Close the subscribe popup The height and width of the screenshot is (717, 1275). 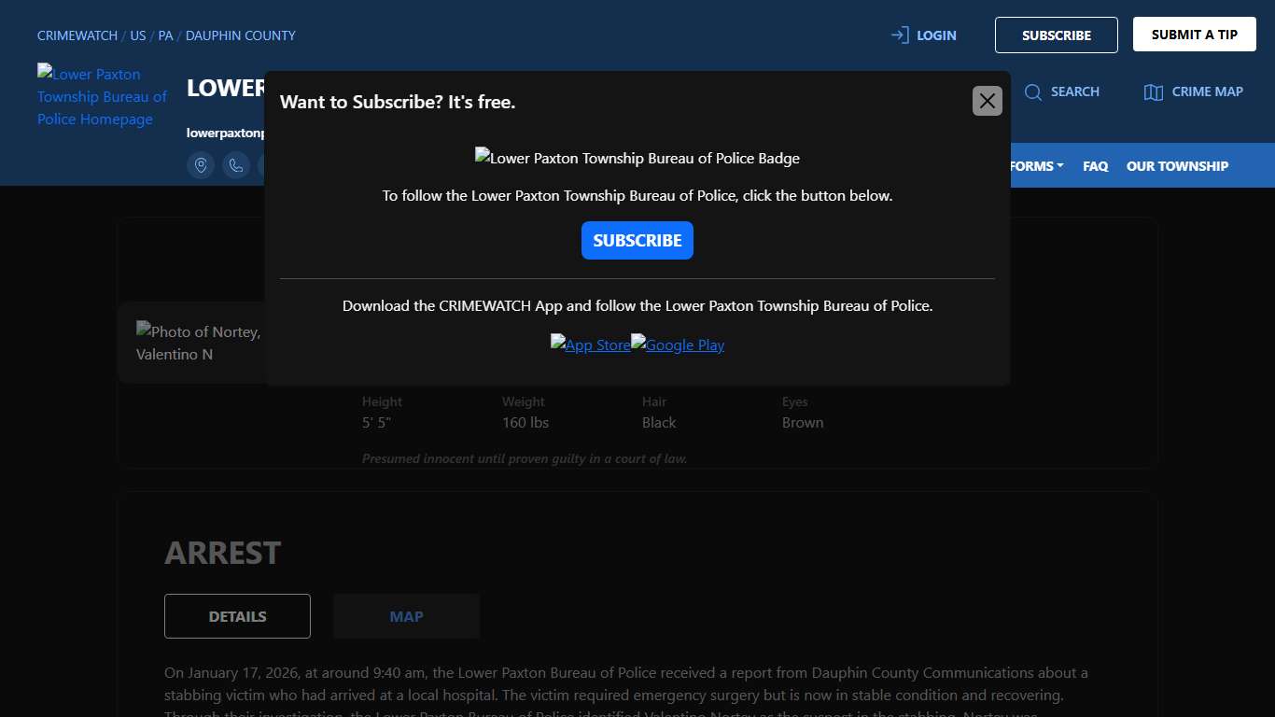click(x=987, y=101)
